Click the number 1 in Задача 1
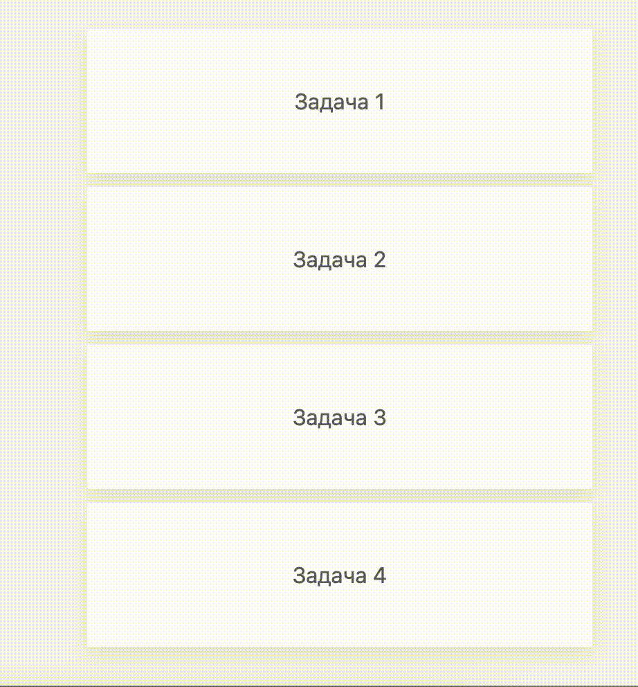This screenshot has width=638, height=687. pos(379,102)
